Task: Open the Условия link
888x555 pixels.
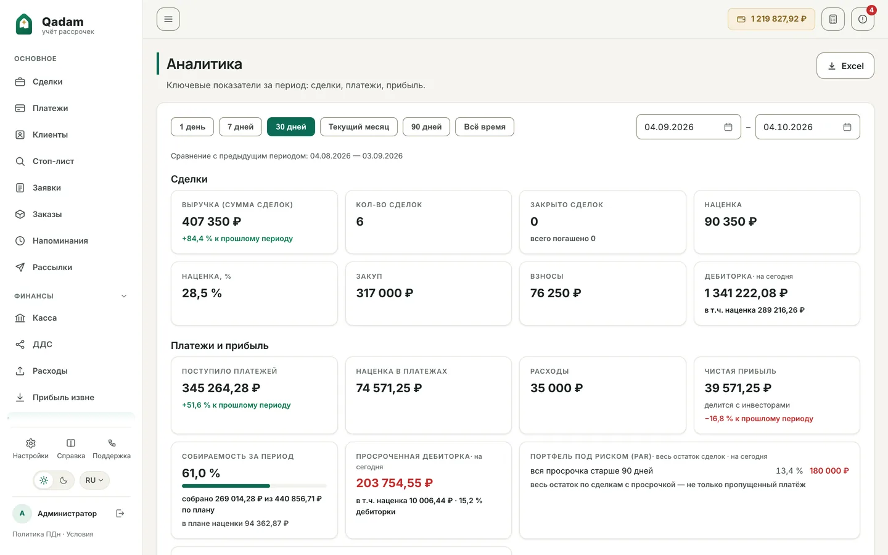Action: [x=80, y=534]
